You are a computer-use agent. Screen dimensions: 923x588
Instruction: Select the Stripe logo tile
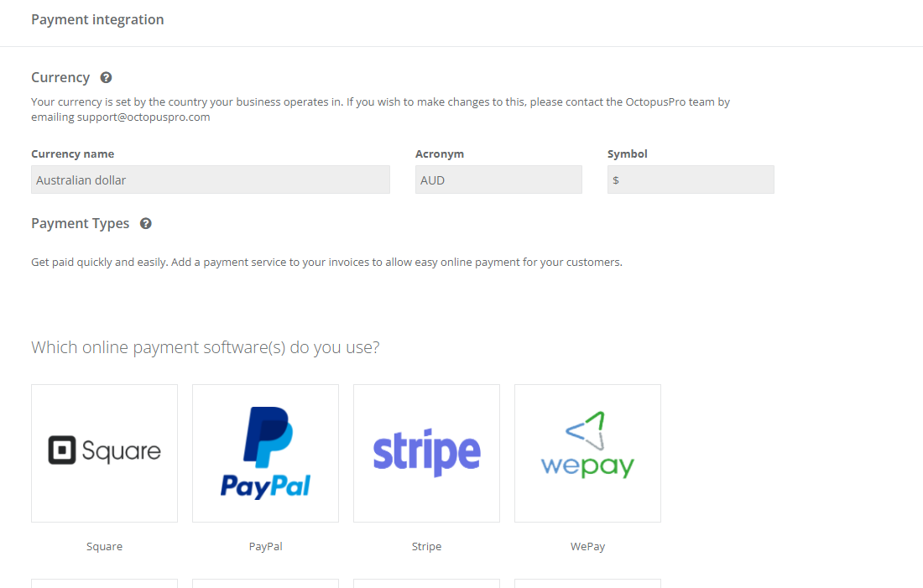(427, 453)
